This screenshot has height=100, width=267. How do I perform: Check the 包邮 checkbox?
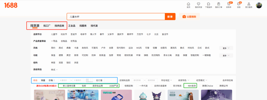[x=80, y=86]
